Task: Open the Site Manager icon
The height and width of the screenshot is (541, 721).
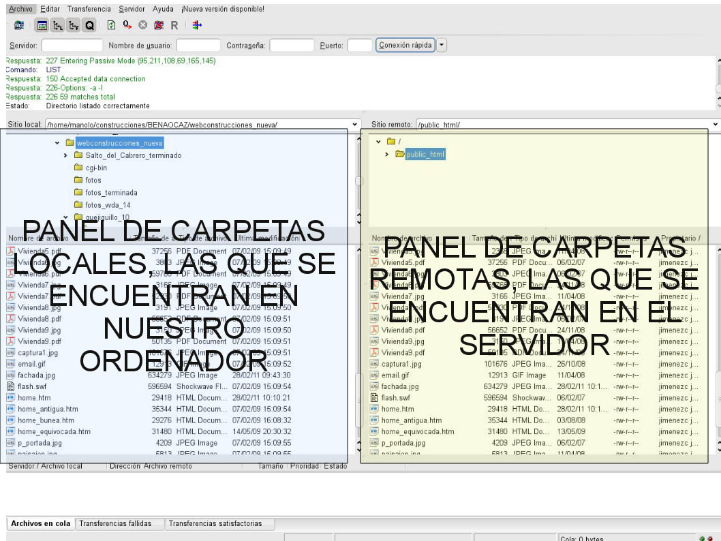Action: (x=19, y=25)
